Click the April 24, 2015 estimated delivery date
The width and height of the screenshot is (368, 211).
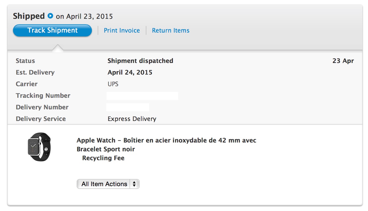click(x=130, y=72)
